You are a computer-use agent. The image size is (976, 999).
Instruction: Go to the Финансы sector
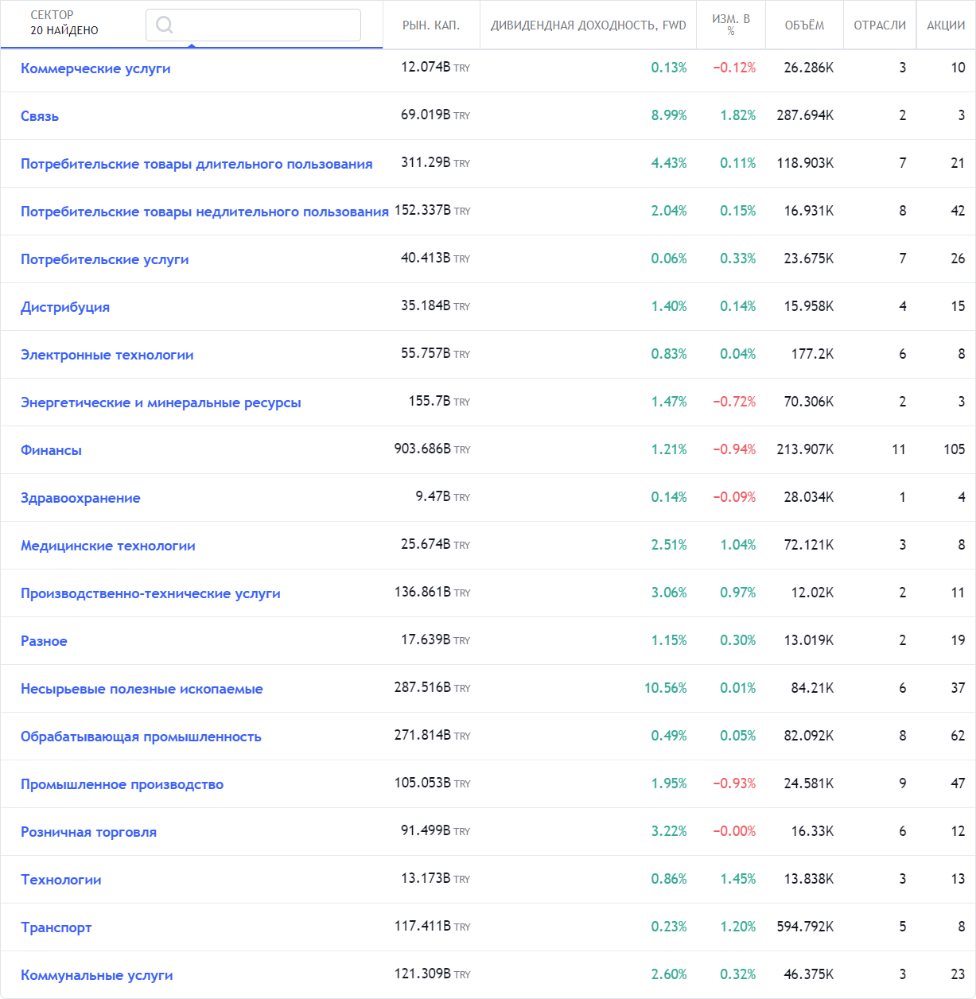(51, 450)
